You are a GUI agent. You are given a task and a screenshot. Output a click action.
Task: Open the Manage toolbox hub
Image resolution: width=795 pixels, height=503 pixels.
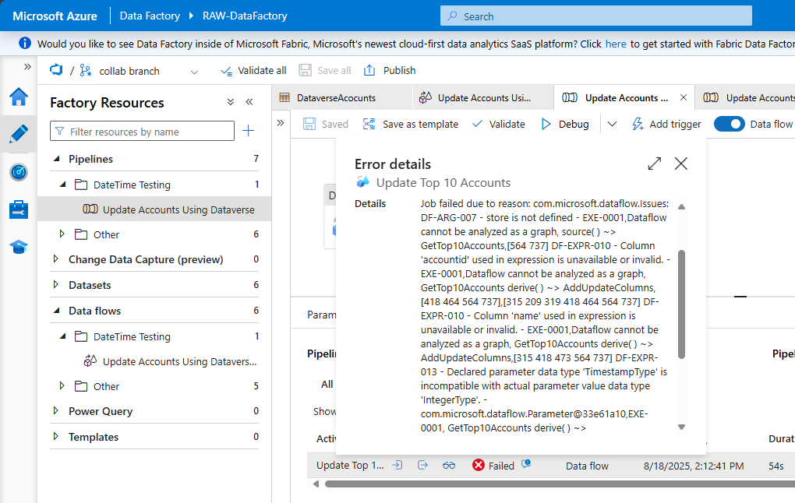19,209
